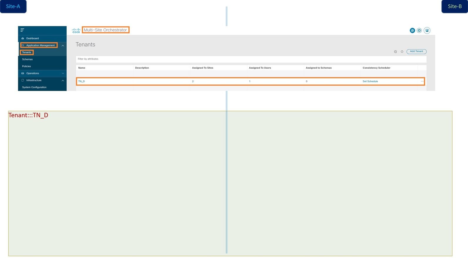The width and height of the screenshot is (468, 258).
Task: Open Dashboard in the sidebar
Action: pyautogui.click(x=33, y=38)
